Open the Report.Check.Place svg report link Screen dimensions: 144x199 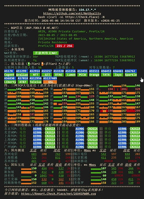point(59,194)
